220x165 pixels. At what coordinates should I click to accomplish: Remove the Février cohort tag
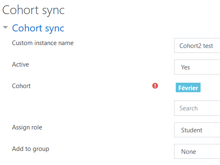tap(188, 88)
